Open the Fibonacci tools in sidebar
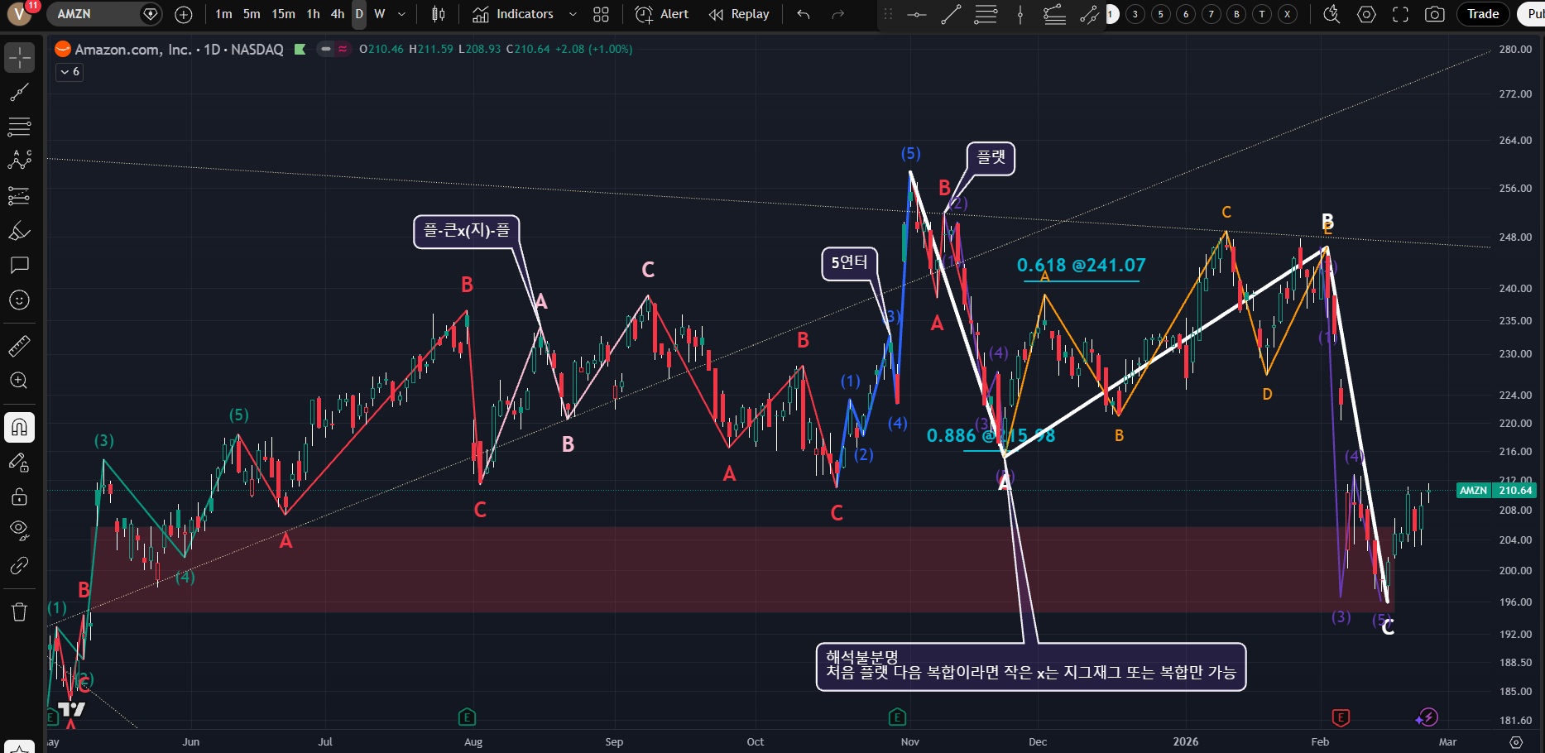This screenshot has width=1545, height=753. 19,127
